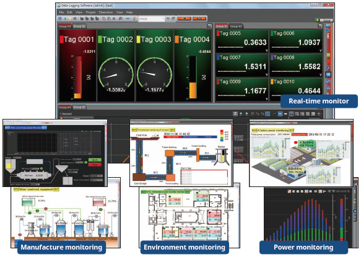
Task: Click the red color swatch next to Tag 0001
Action: (x=61, y=40)
